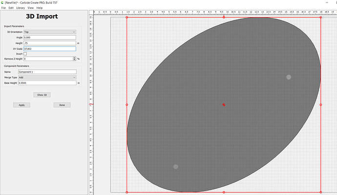Click the light dot in the ellipse's lower left
Screen dimensions: 337x195
(176, 167)
